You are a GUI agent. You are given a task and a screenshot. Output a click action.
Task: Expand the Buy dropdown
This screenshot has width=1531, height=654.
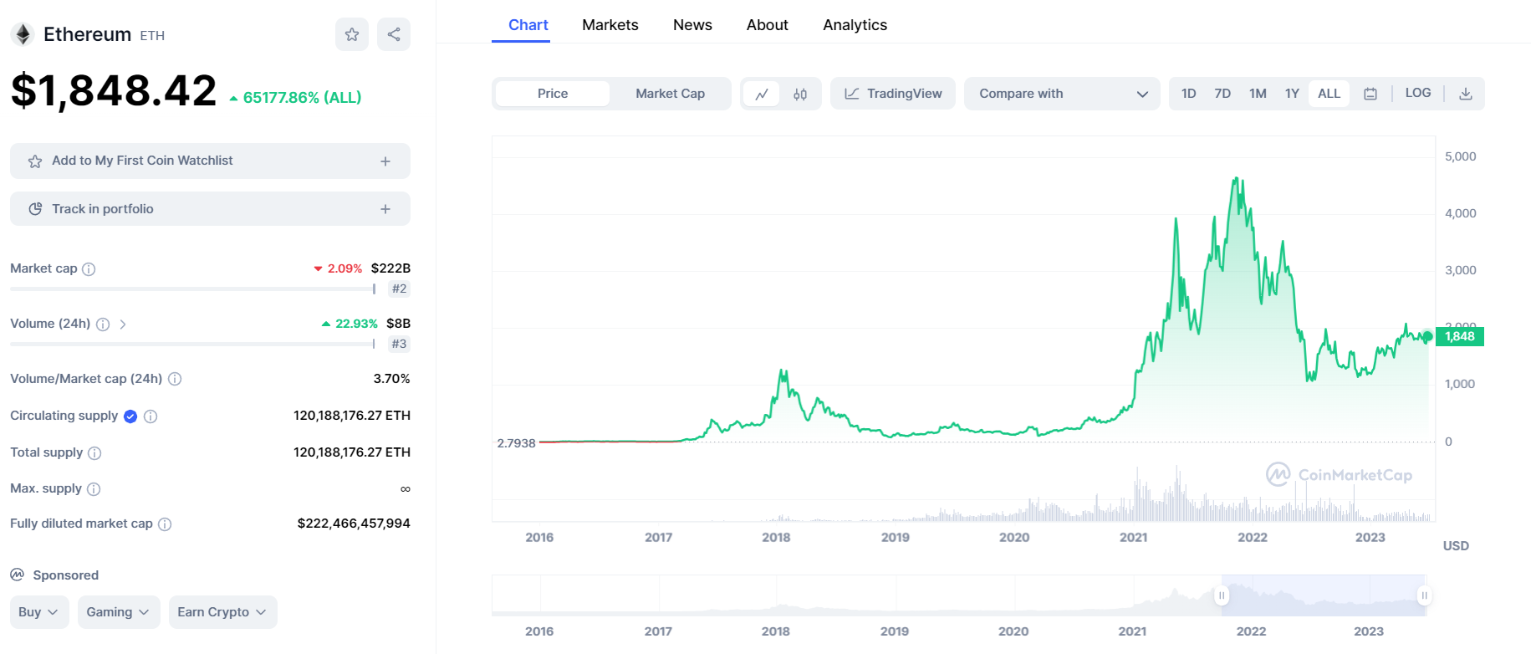point(39,612)
